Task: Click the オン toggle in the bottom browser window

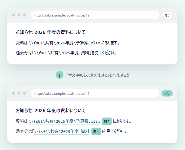Action: click(x=167, y=93)
